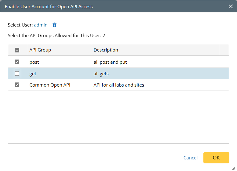Screen dimensions: 237x171
Task: Click 'API for all labs and sites' description
Action: (x=119, y=85)
